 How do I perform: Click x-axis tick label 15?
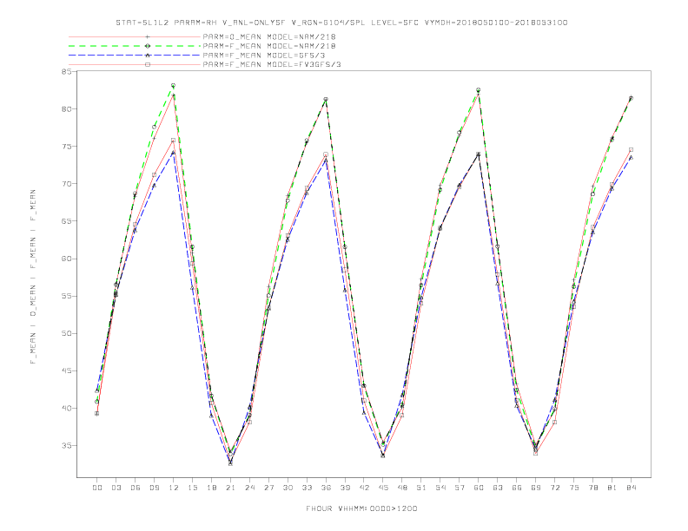tap(192, 488)
